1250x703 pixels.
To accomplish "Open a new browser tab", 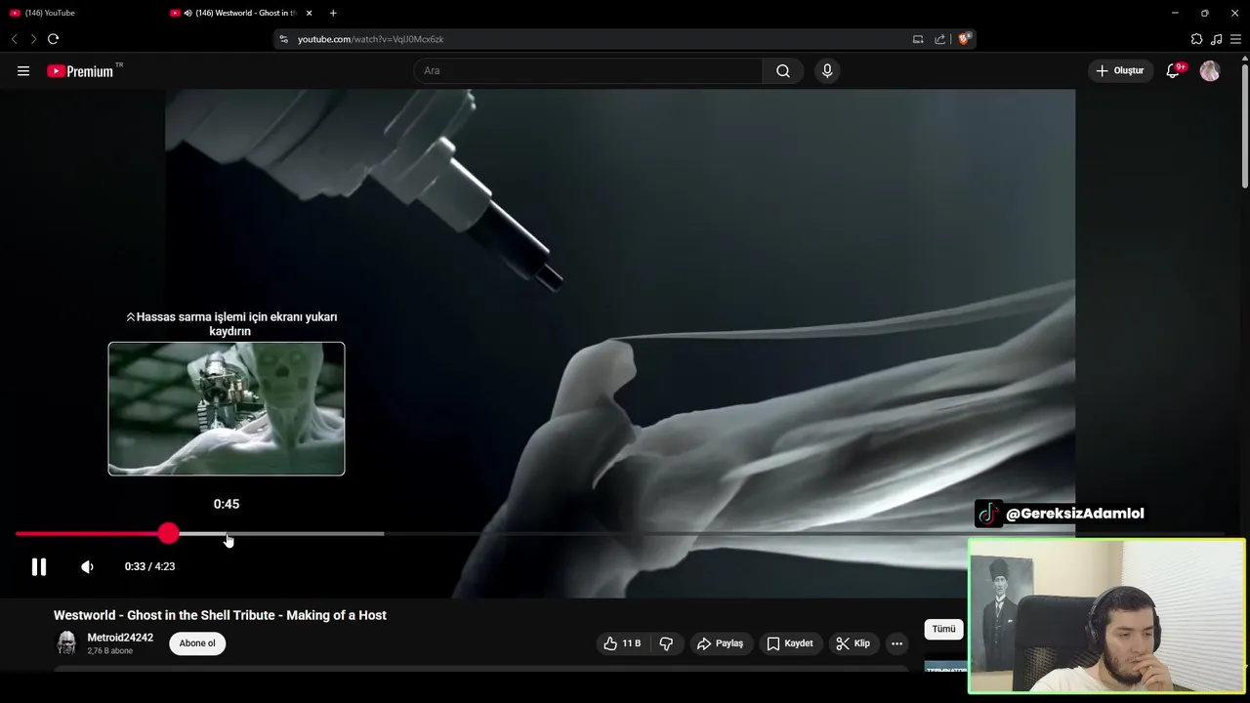I will tap(333, 13).
